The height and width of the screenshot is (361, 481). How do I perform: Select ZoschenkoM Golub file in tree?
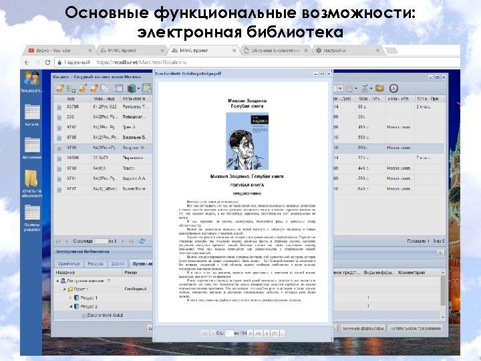(x=105, y=316)
